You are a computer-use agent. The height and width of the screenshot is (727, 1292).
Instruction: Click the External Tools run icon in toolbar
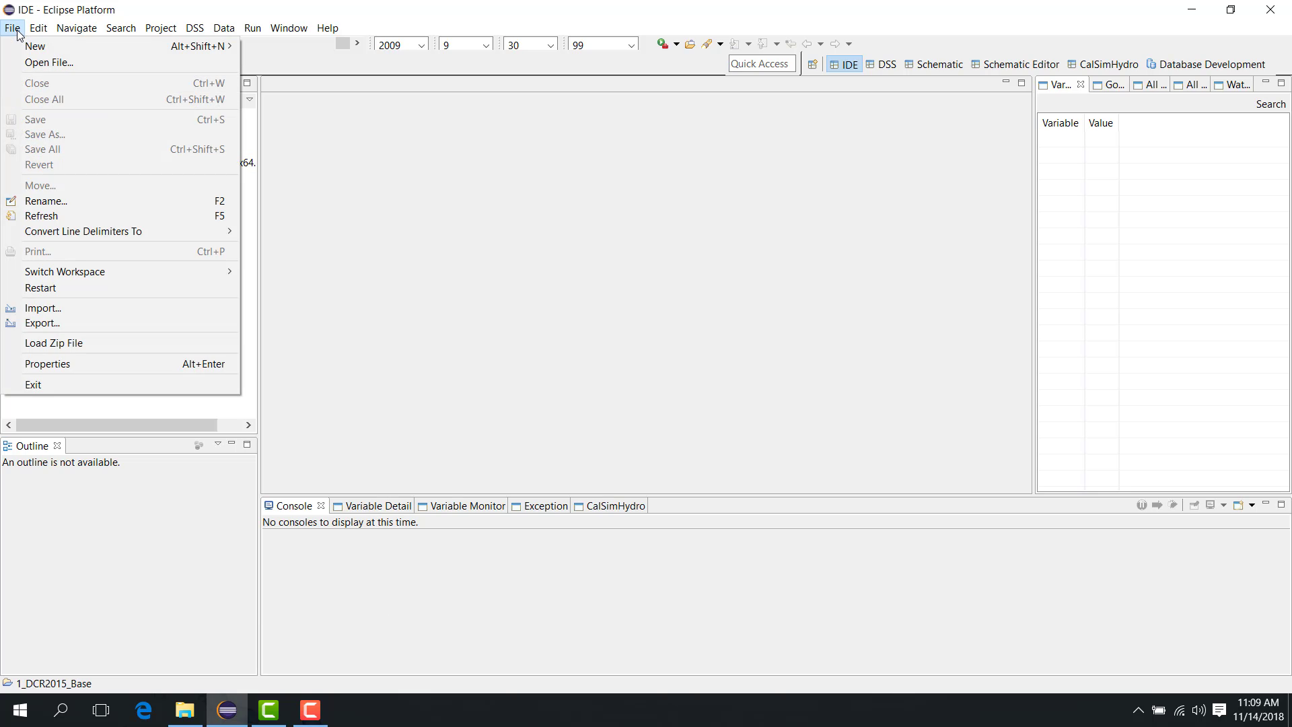coord(663,44)
